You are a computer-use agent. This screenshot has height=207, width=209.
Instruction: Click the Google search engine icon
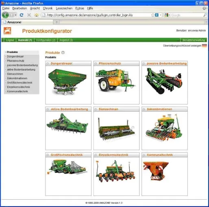pyautogui.click(x=166, y=15)
